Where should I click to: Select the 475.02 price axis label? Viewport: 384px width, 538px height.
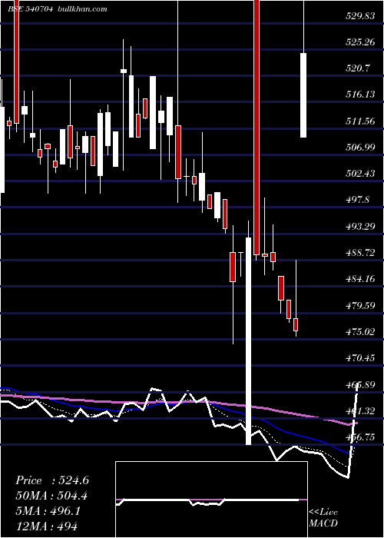coord(360,331)
